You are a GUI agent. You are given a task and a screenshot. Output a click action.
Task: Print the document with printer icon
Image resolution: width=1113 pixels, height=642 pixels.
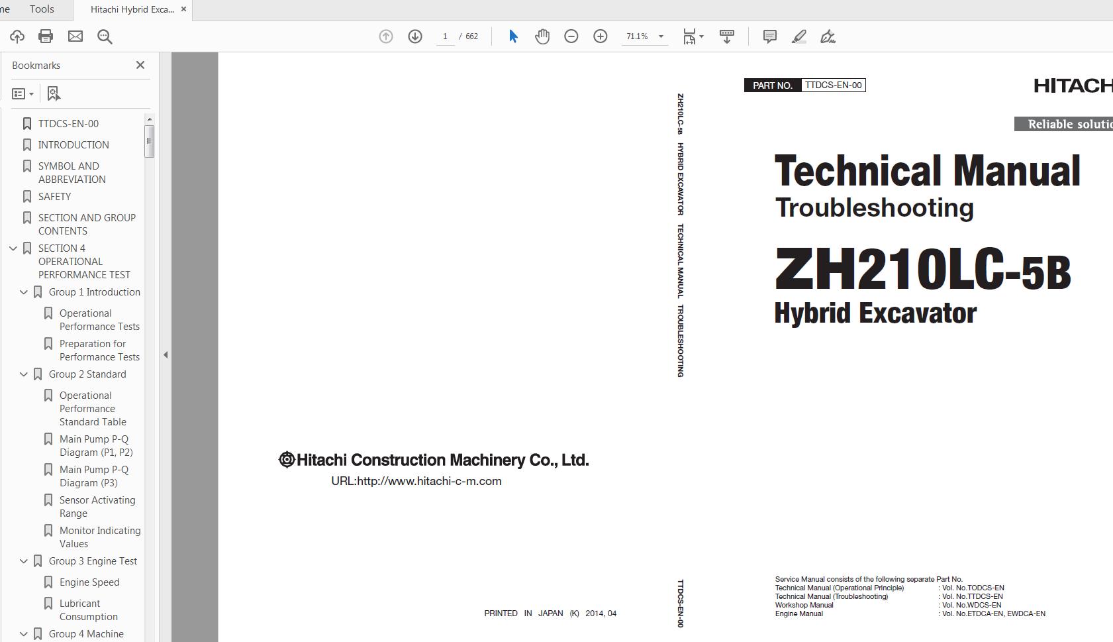coord(46,36)
